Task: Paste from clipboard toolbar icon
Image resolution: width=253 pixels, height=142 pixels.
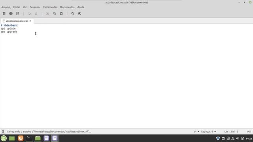Action: coord(61,14)
